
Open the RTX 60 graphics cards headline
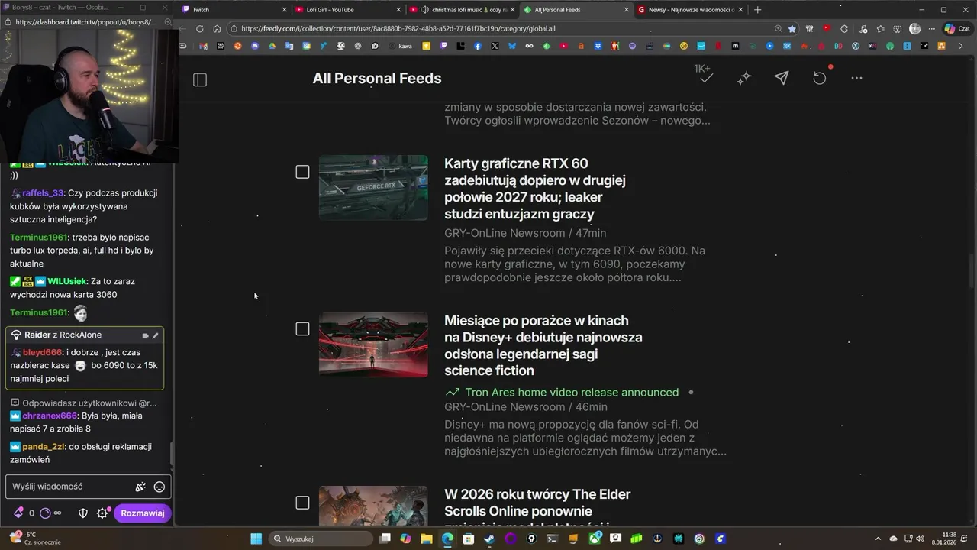535,189
